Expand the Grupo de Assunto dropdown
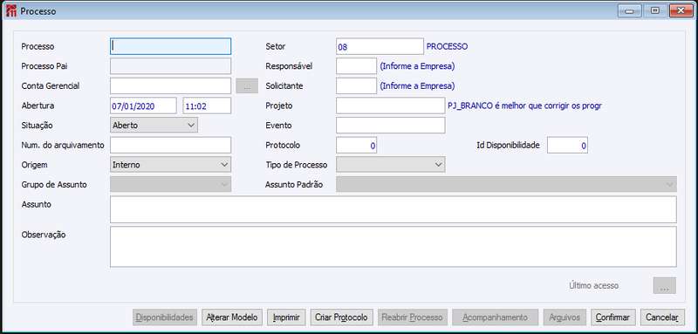The image size is (698, 334). [170, 184]
